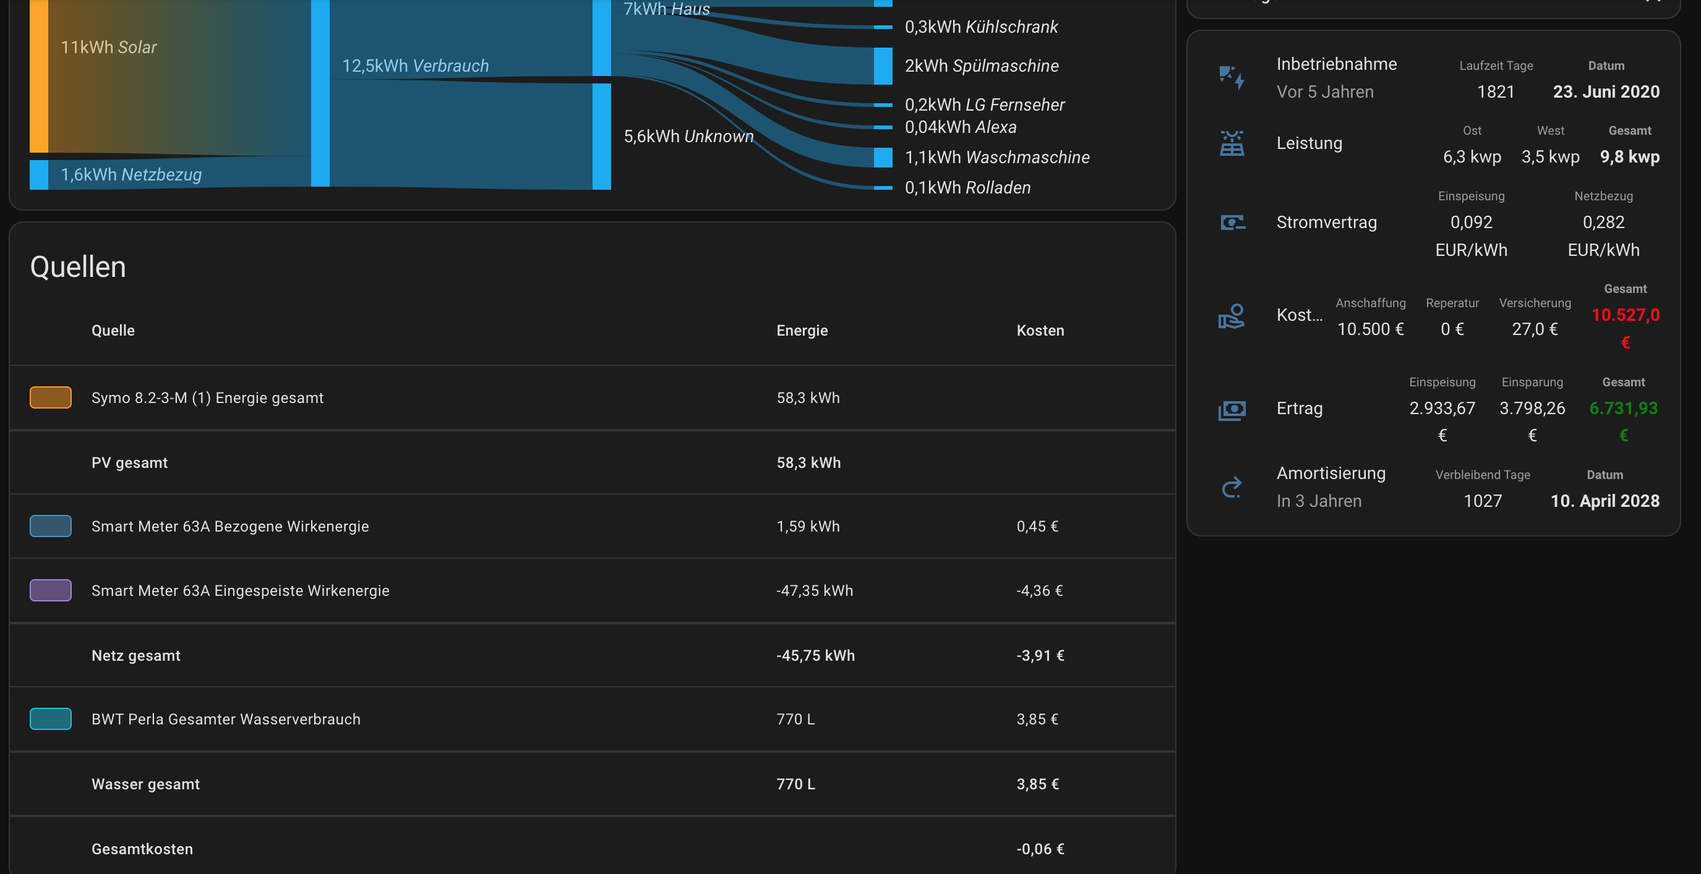Select the Spülmaschine node in Sankey chart
Viewport: 1701px width, 874px height.
pos(883,66)
